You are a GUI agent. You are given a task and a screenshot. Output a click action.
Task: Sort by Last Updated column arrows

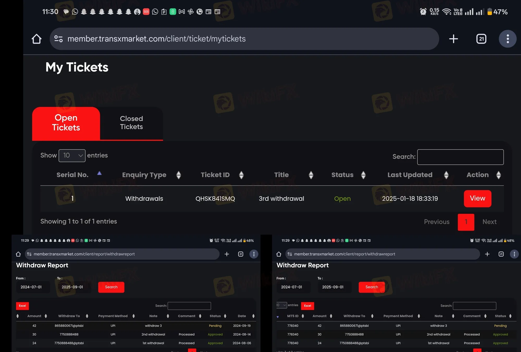tap(446, 175)
